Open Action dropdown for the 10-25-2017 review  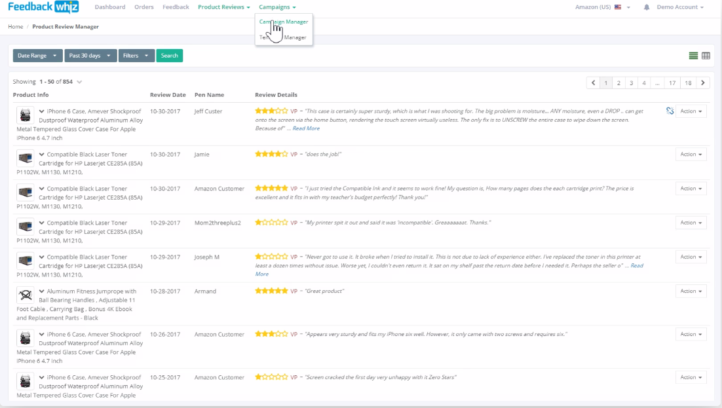click(x=691, y=377)
